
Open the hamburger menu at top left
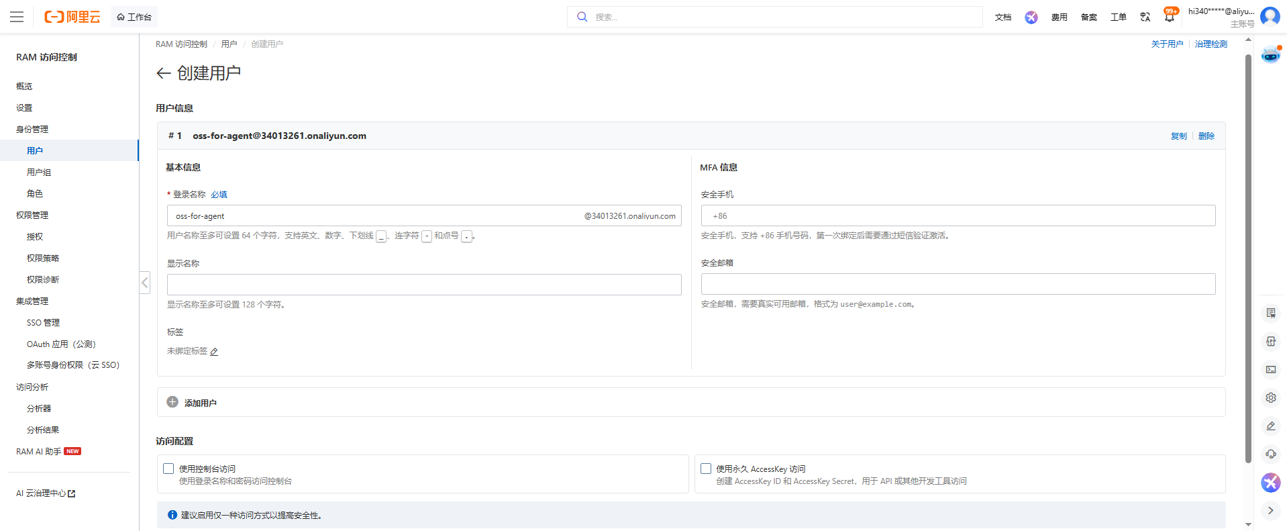17,17
